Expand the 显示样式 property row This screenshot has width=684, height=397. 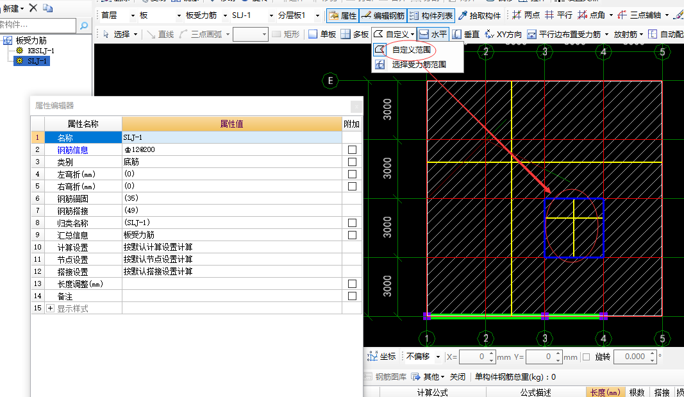(51, 308)
